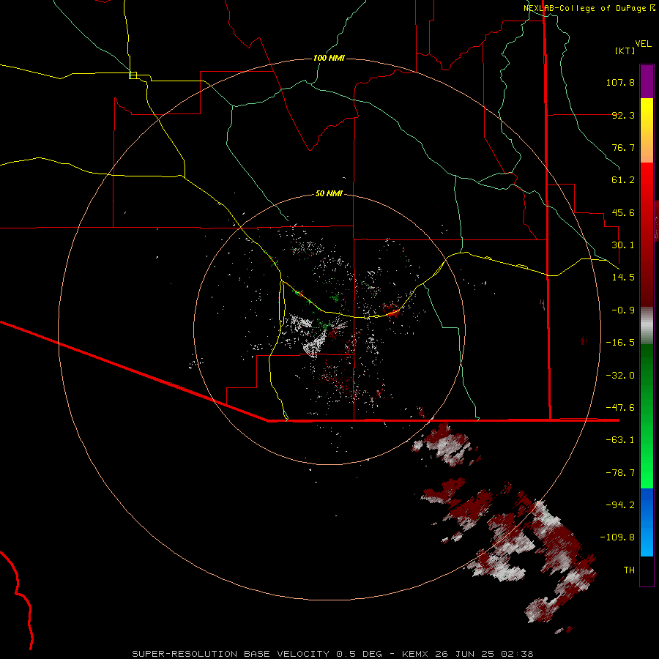Select the -63.1 scale value
Screen dimensions: 659x659
pos(620,440)
